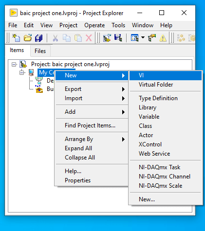This screenshot has width=205, height=231.
Task: Click the Build Specifications box icon
Action: (39, 89)
